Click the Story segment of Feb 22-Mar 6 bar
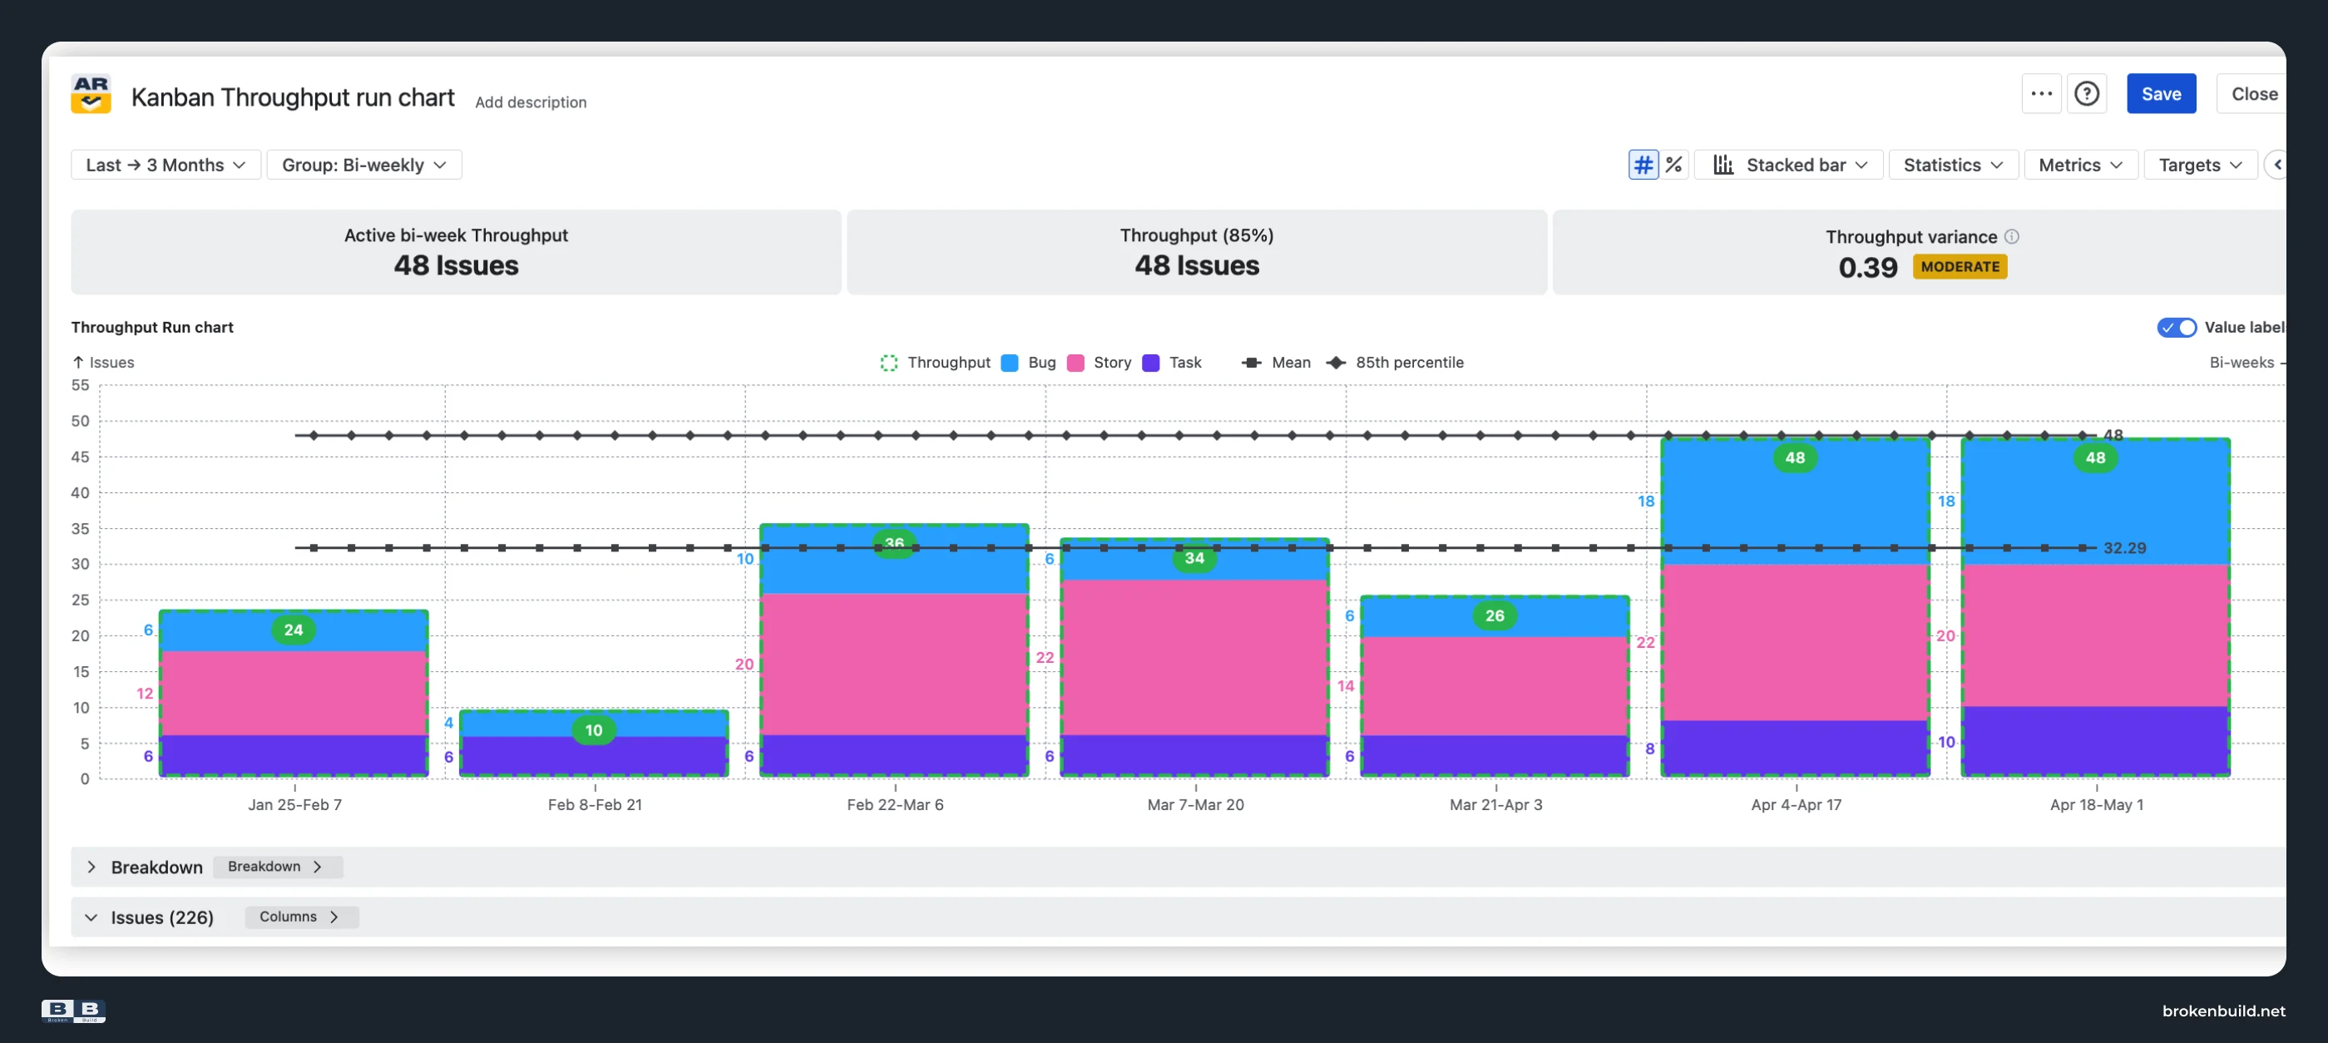 coord(895,665)
